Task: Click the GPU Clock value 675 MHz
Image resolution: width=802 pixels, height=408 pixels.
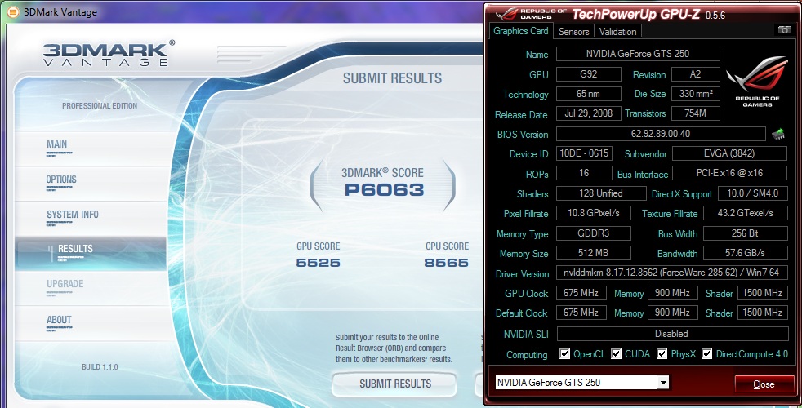Action: point(581,293)
